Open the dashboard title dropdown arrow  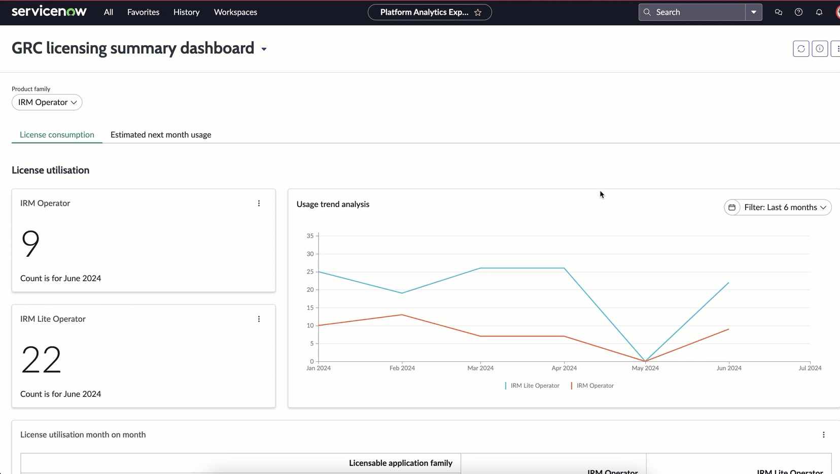coord(264,49)
